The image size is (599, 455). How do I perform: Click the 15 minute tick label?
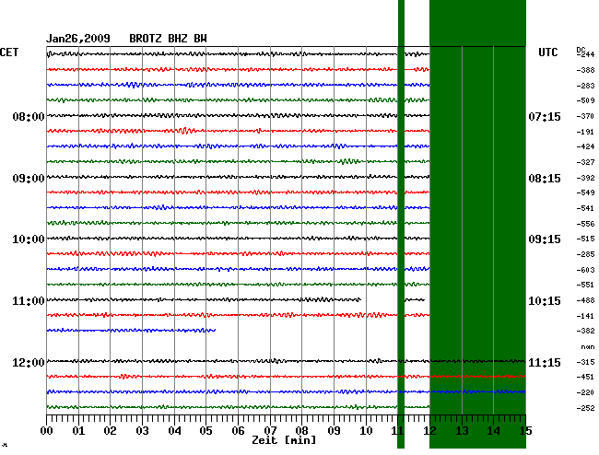524,431
